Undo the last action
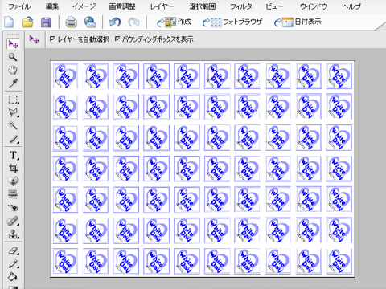The width and height of the screenshot is (386, 289). pyautogui.click(x=115, y=22)
